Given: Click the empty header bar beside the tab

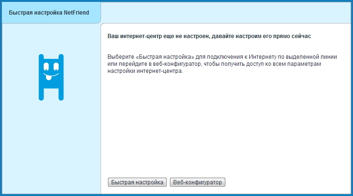Looking at the screenshot, I should pyautogui.click(x=226, y=12).
